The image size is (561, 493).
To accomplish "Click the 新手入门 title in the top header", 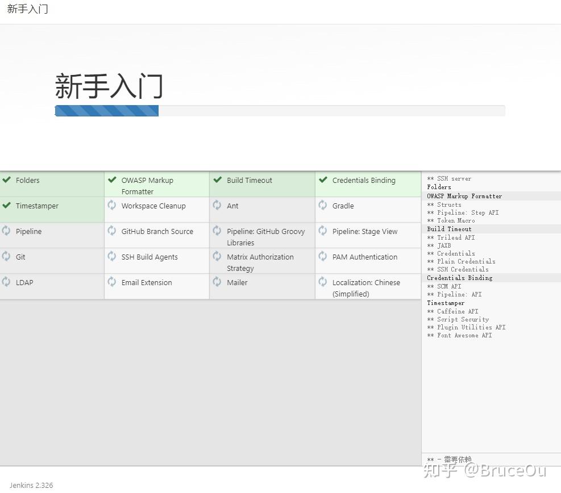I will click(27, 9).
